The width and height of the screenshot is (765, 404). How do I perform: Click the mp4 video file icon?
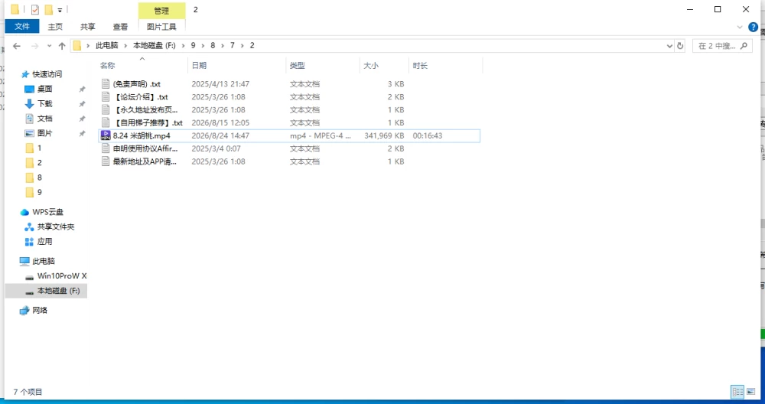106,135
